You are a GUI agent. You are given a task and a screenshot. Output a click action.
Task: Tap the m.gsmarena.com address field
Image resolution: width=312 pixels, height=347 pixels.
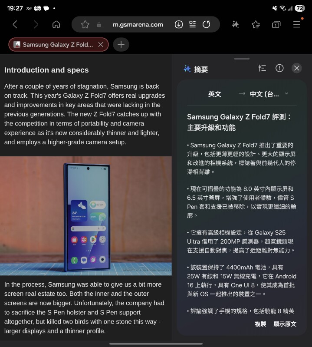(x=138, y=24)
